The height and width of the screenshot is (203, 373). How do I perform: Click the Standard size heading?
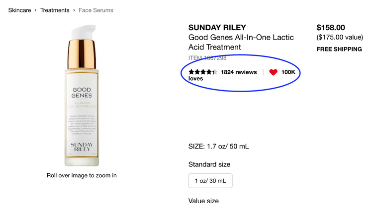(x=209, y=164)
